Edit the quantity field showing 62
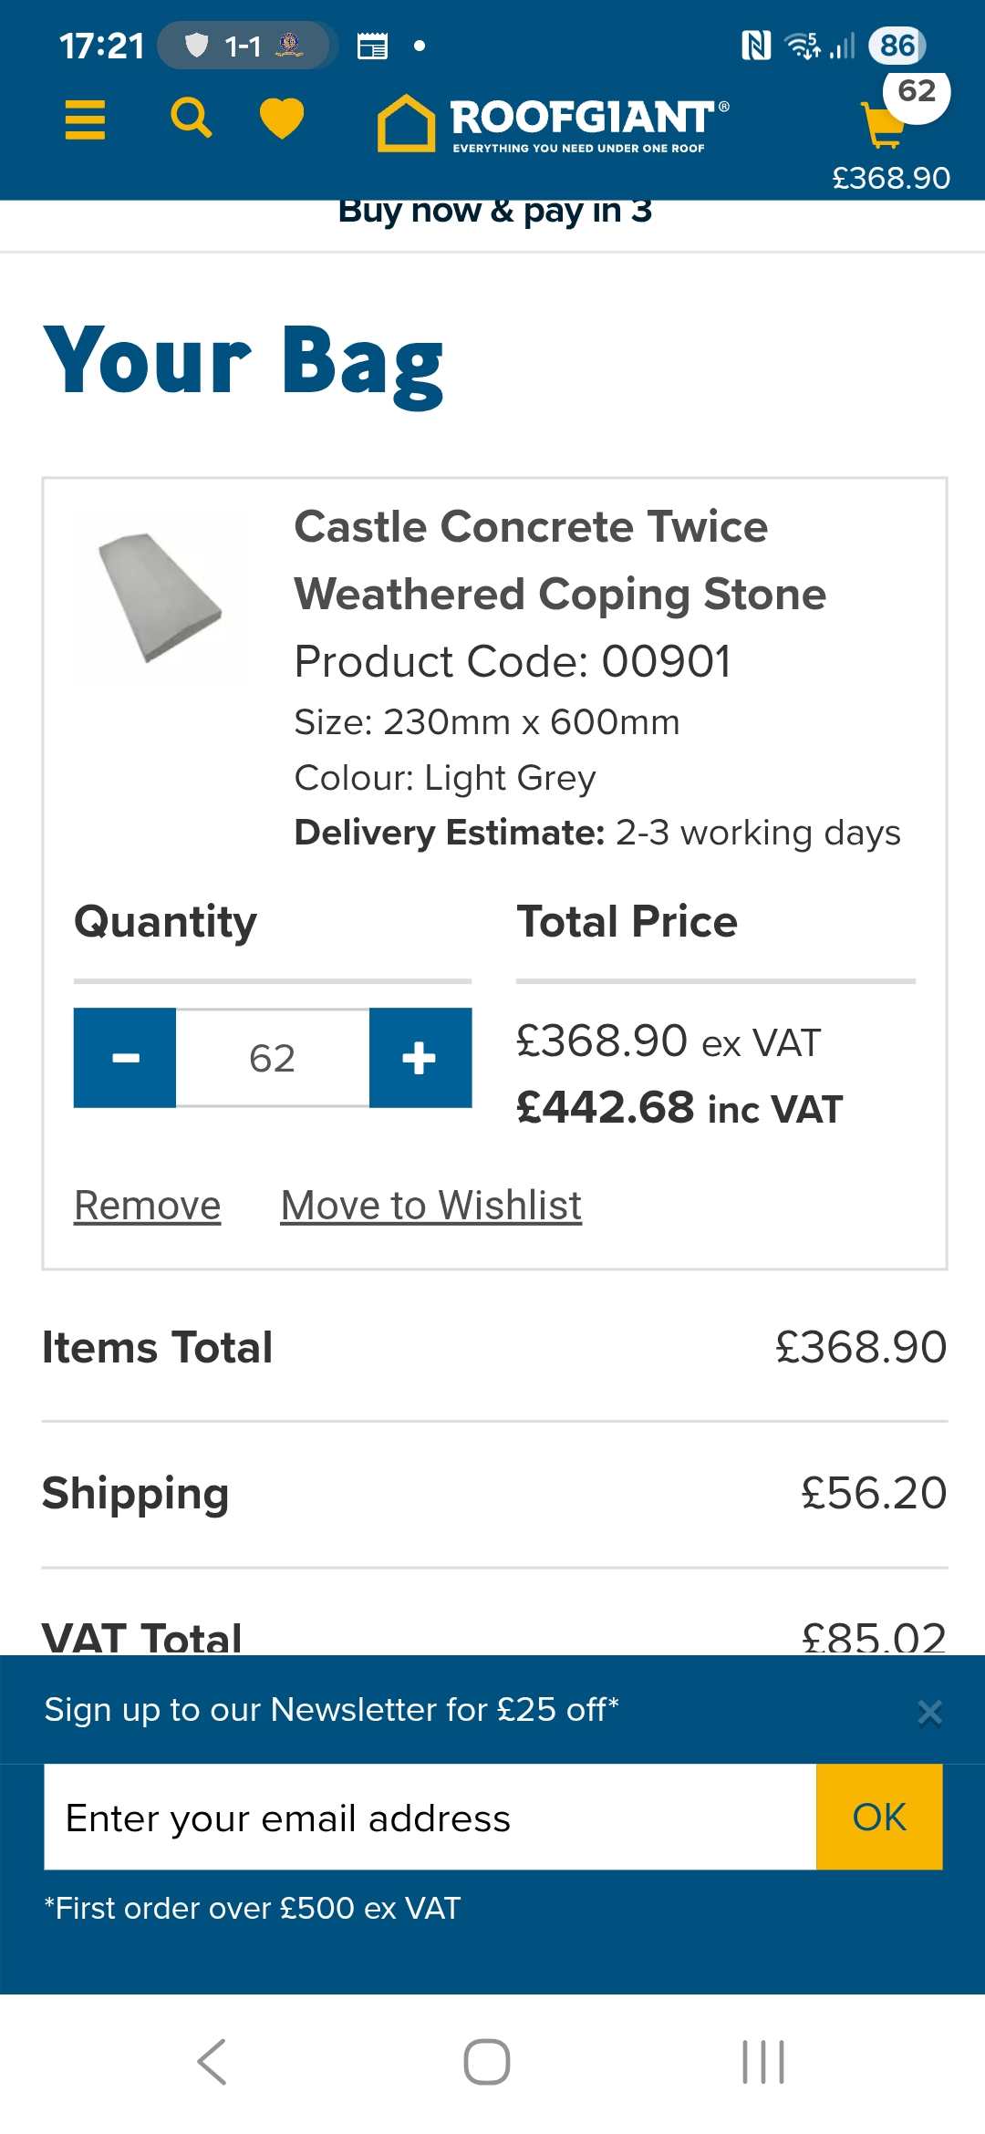This screenshot has width=985, height=2134. (x=272, y=1058)
